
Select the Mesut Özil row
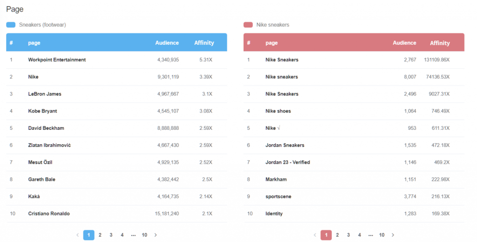(116, 162)
